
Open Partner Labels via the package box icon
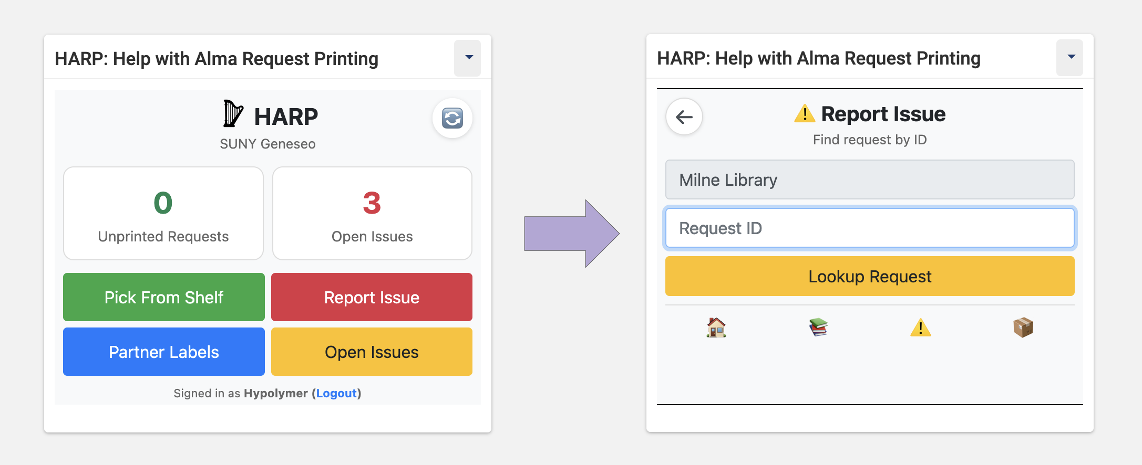click(x=1023, y=327)
